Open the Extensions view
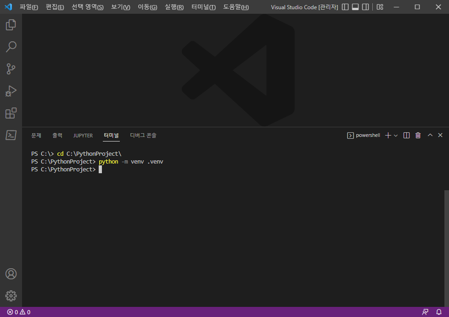449x317 pixels. 11,113
